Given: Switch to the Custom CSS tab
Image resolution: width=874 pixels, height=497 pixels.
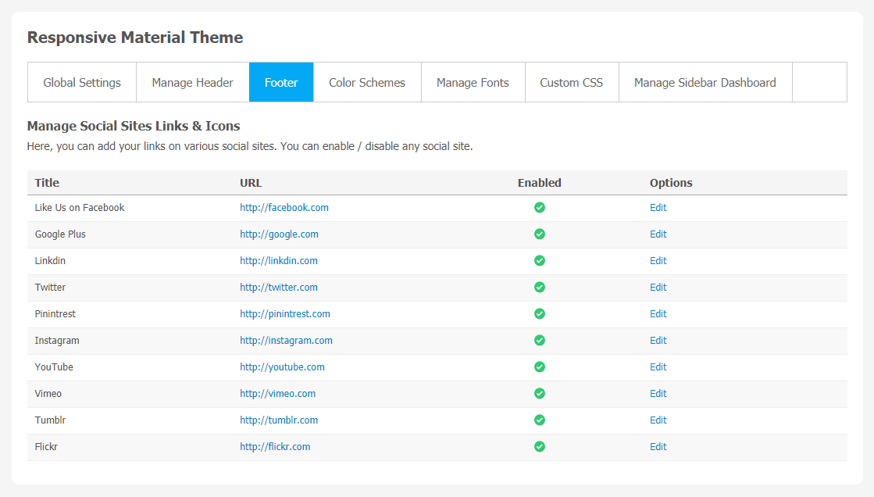Looking at the screenshot, I should click(x=571, y=83).
